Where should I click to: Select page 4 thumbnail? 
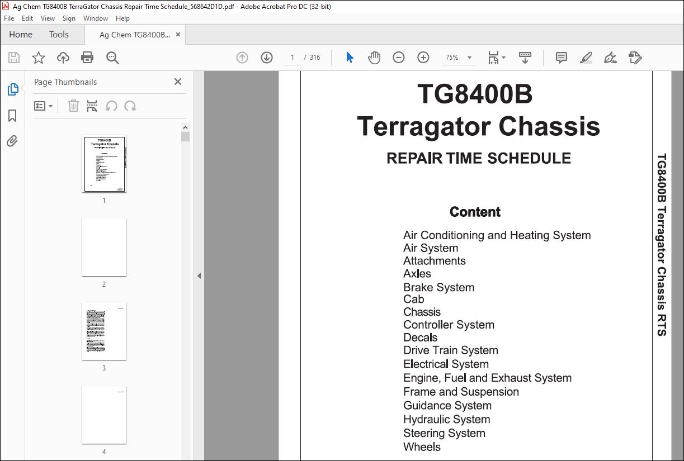[104, 415]
